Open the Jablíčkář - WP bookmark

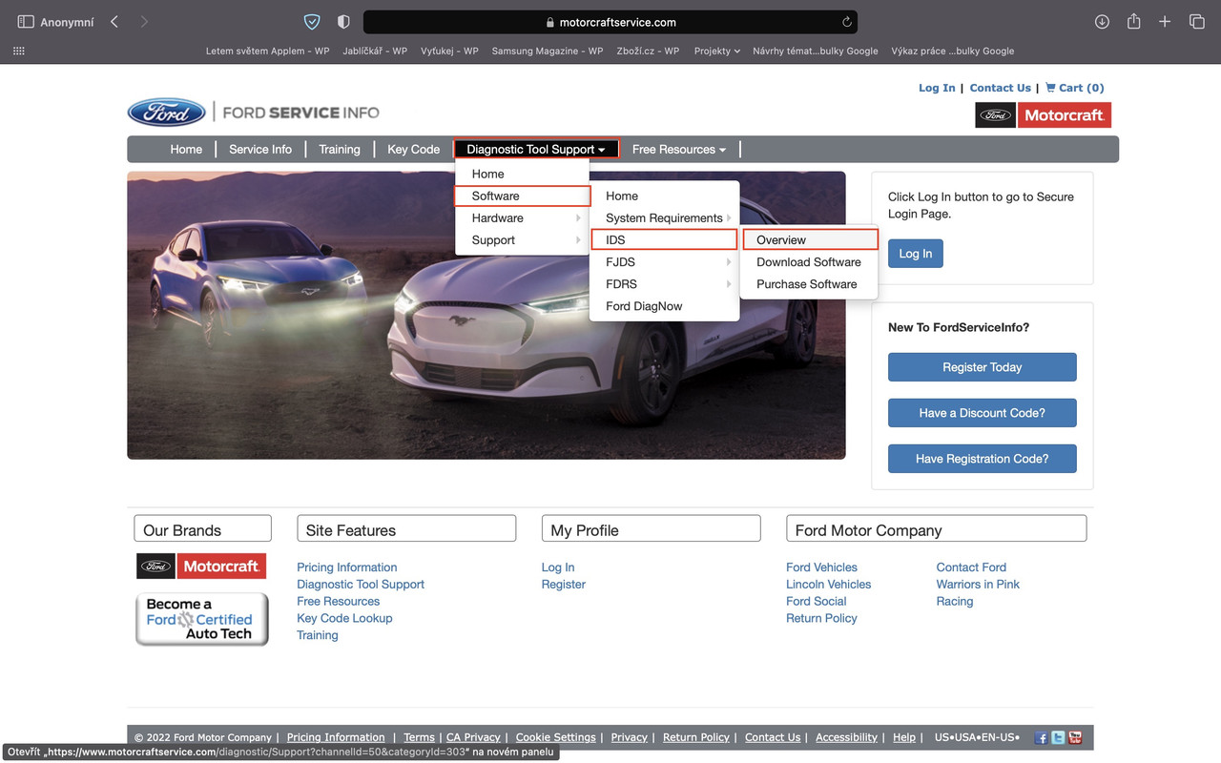[375, 52]
